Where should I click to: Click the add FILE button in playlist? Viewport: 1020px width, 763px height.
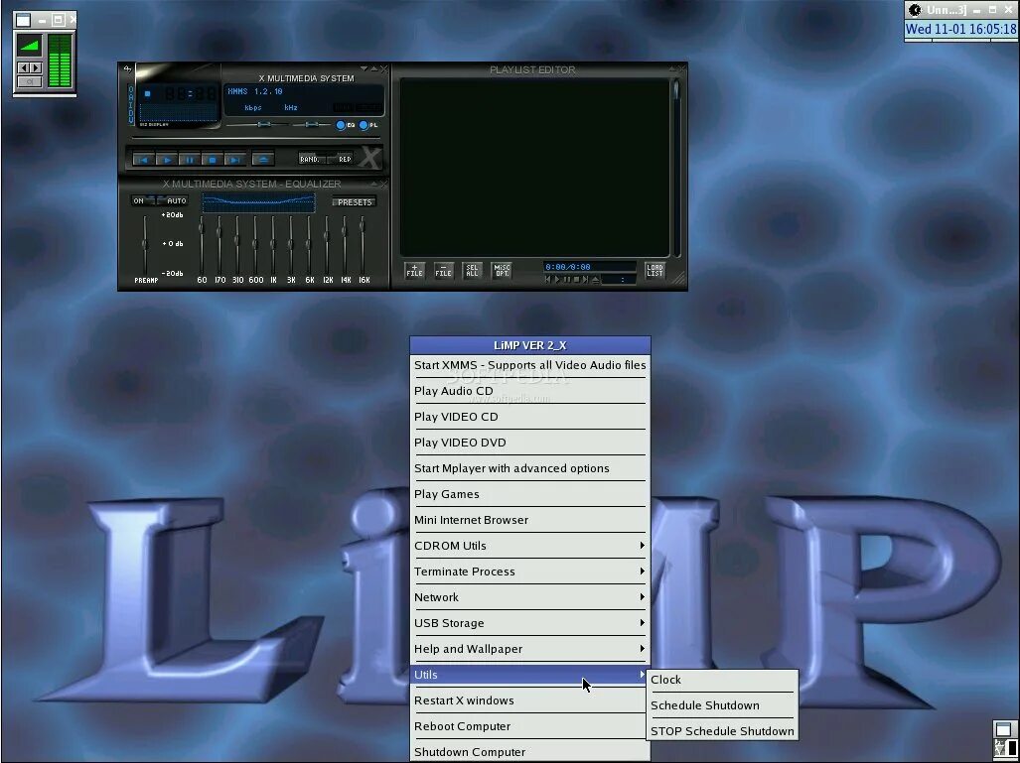pos(414,270)
